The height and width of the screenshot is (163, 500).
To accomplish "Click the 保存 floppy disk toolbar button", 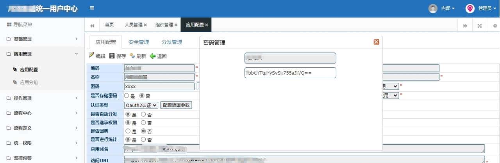I will coord(118,56).
